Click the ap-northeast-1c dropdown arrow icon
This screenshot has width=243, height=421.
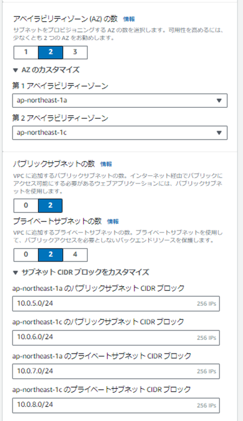tap(219, 133)
